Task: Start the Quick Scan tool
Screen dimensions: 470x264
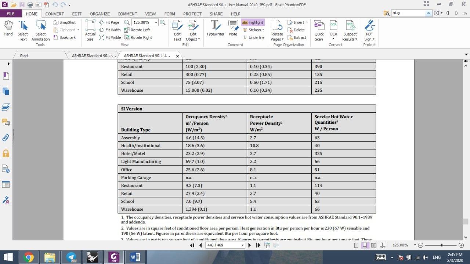Action: tap(319, 30)
